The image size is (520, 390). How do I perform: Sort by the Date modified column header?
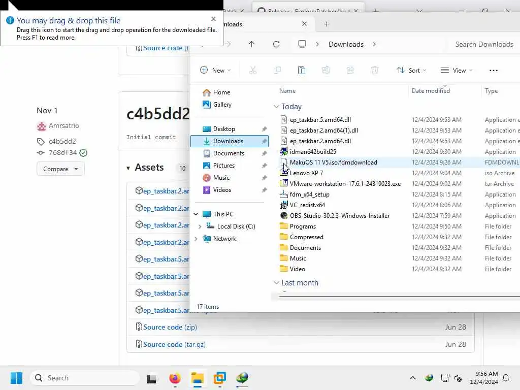click(431, 91)
